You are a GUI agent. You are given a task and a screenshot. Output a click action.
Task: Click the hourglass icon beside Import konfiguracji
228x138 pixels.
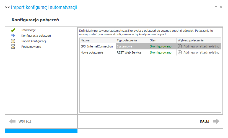pos(13,41)
